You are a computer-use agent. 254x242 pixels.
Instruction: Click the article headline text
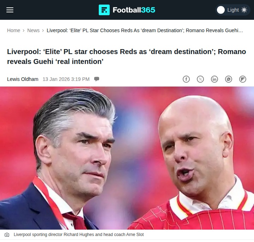[x=127, y=57]
